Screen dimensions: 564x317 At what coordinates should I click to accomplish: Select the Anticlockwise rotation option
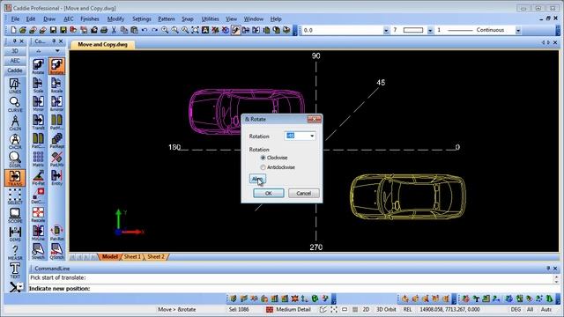(x=263, y=167)
